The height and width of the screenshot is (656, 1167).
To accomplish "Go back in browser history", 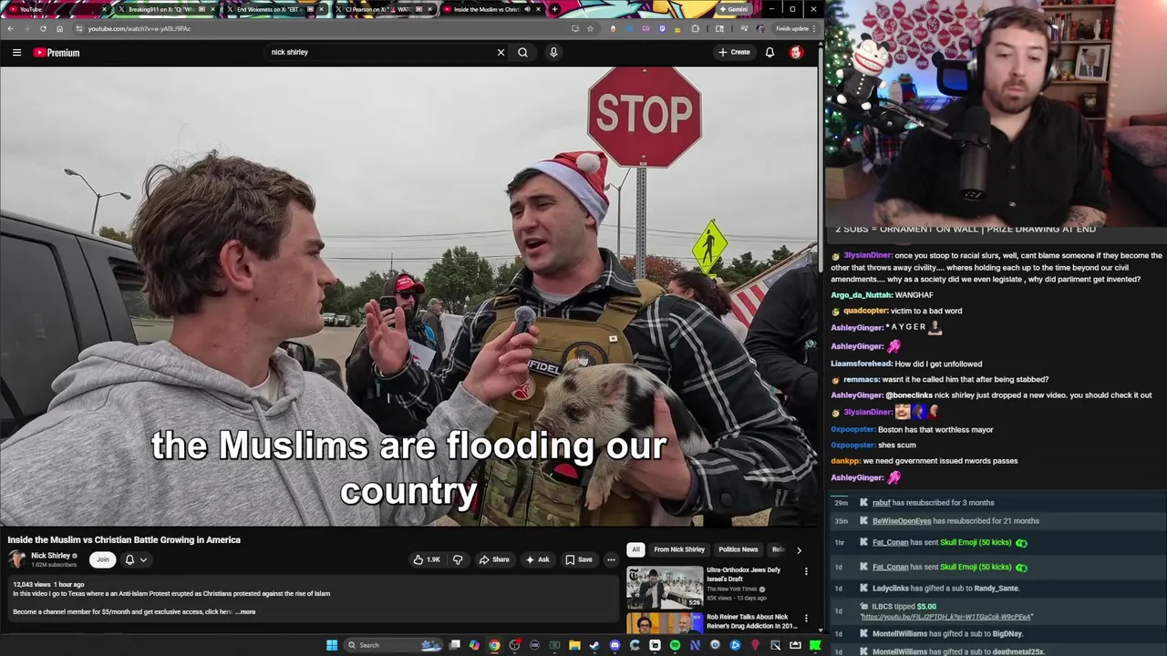I will pos(10,28).
